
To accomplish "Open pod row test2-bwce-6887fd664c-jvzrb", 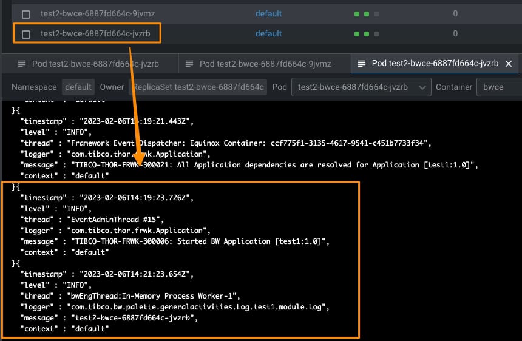I will point(97,33).
